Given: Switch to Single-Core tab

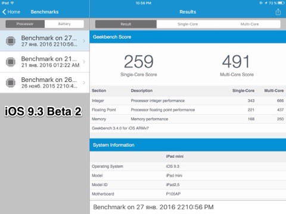Looking at the screenshot, I should [x=188, y=24].
